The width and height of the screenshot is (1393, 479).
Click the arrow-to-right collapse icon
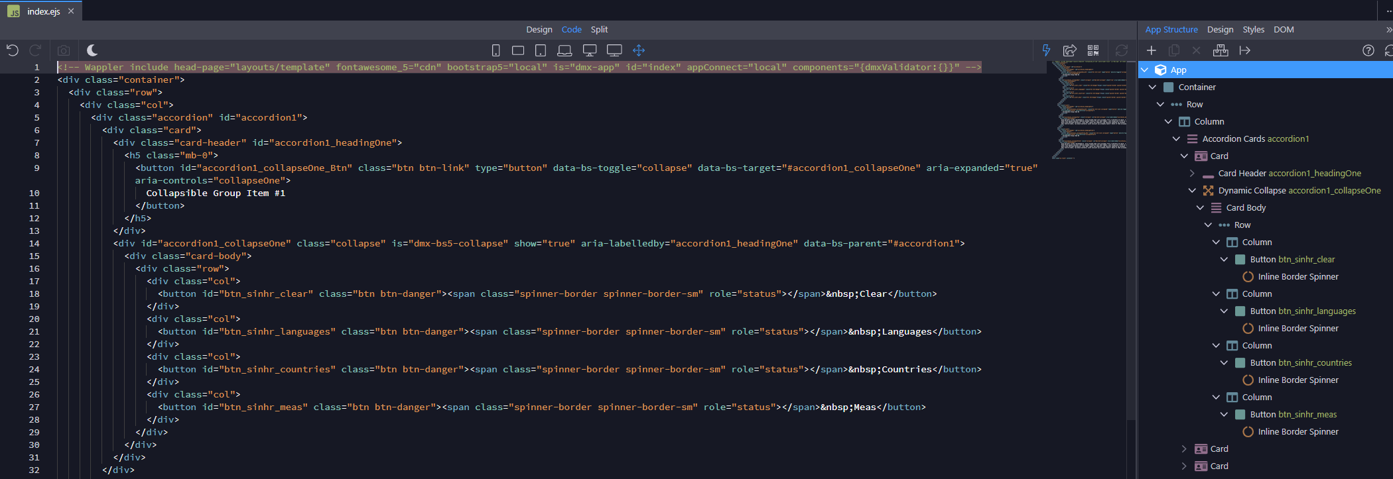click(x=1245, y=50)
